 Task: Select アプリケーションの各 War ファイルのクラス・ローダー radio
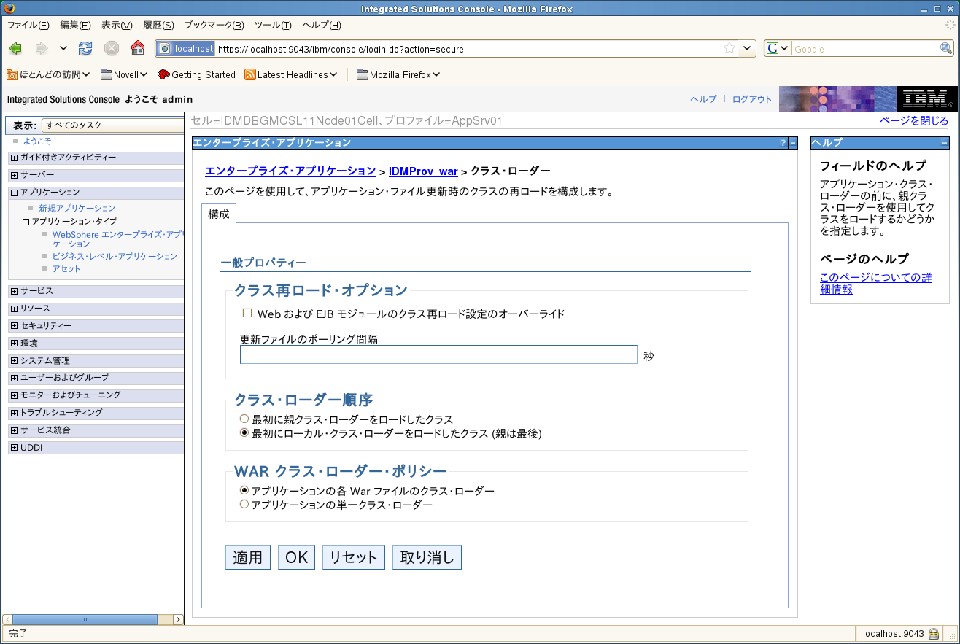pos(244,491)
